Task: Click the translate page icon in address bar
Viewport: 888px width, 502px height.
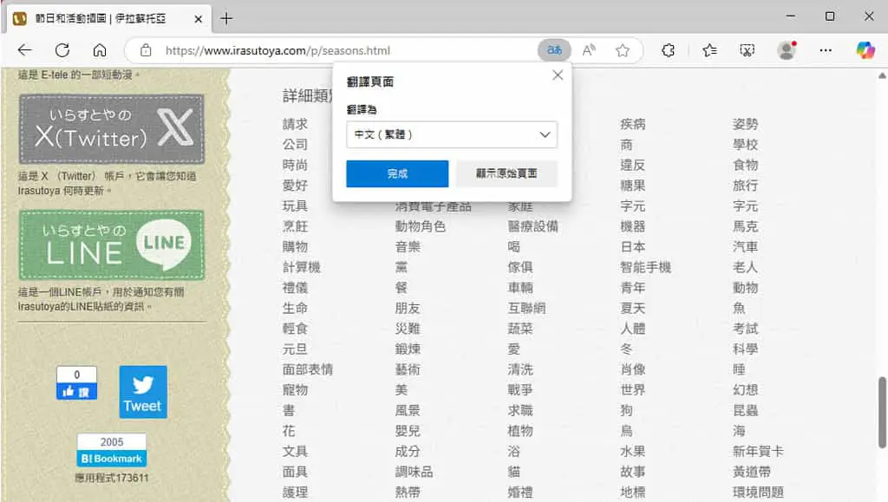Action: click(554, 50)
